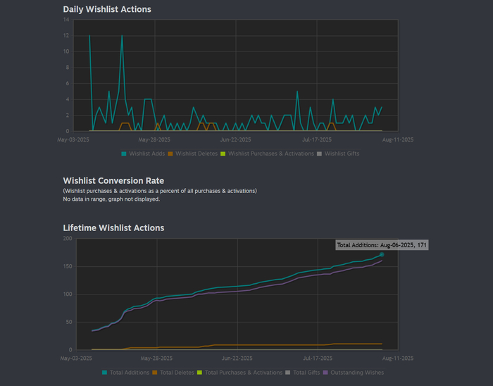Click the Lifetime Wishlist Actions heading
The height and width of the screenshot is (386, 493).
click(x=113, y=228)
